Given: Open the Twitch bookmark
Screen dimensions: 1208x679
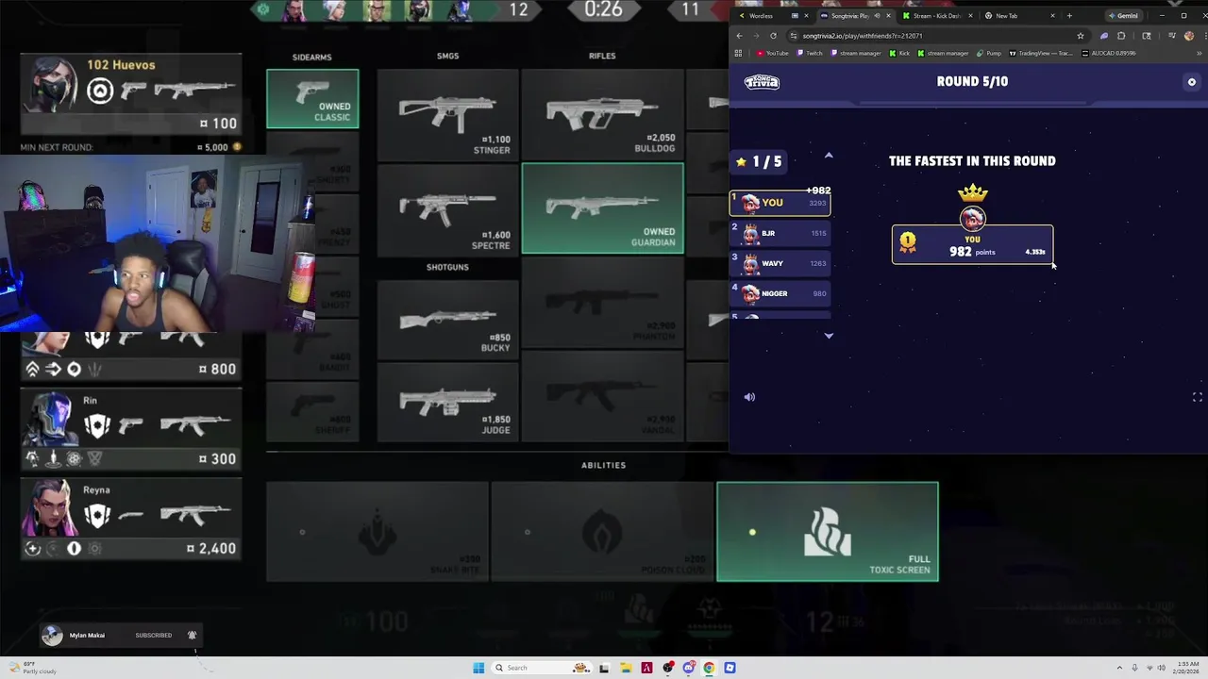Looking at the screenshot, I should click(x=810, y=53).
